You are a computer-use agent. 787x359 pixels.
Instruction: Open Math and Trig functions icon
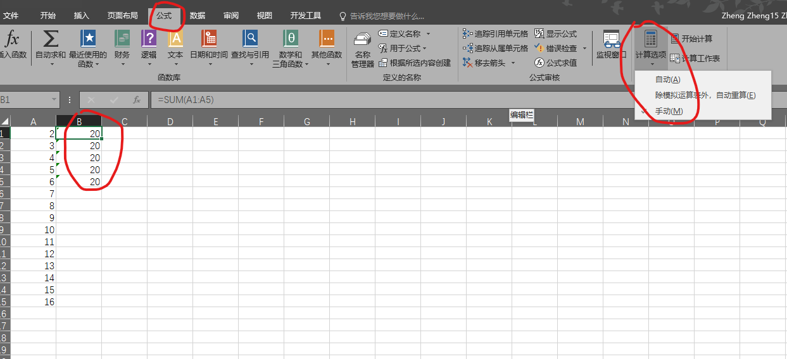291,39
